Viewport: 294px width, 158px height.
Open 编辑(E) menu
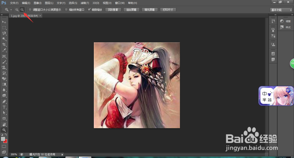(x=26, y=3)
